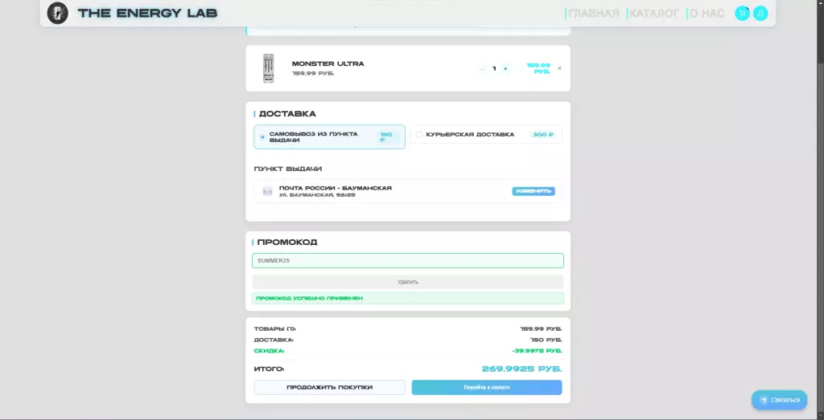Click Удалить to remove promo code
The width and height of the screenshot is (824, 420).
click(408, 282)
